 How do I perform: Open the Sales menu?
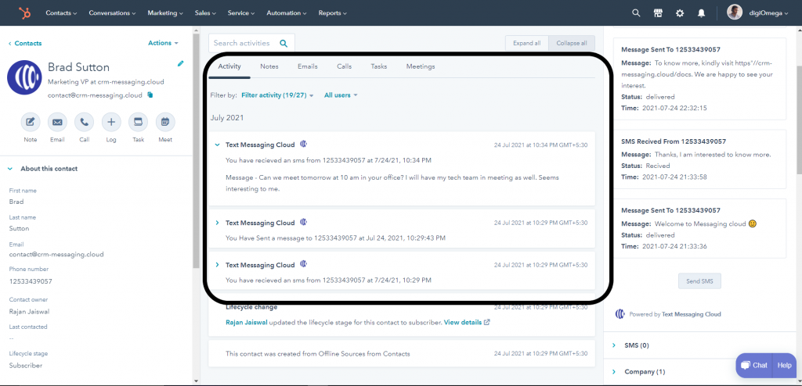click(x=205, y=13)
